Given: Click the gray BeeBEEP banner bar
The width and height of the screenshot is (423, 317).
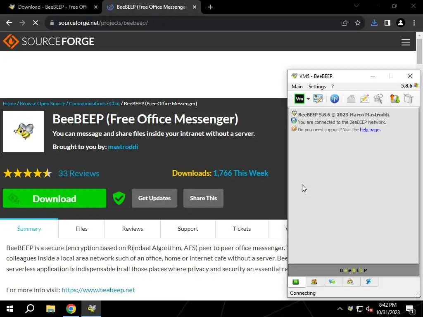Looking at the screenshot, I should pyautogui.click(x=354, y=270).
